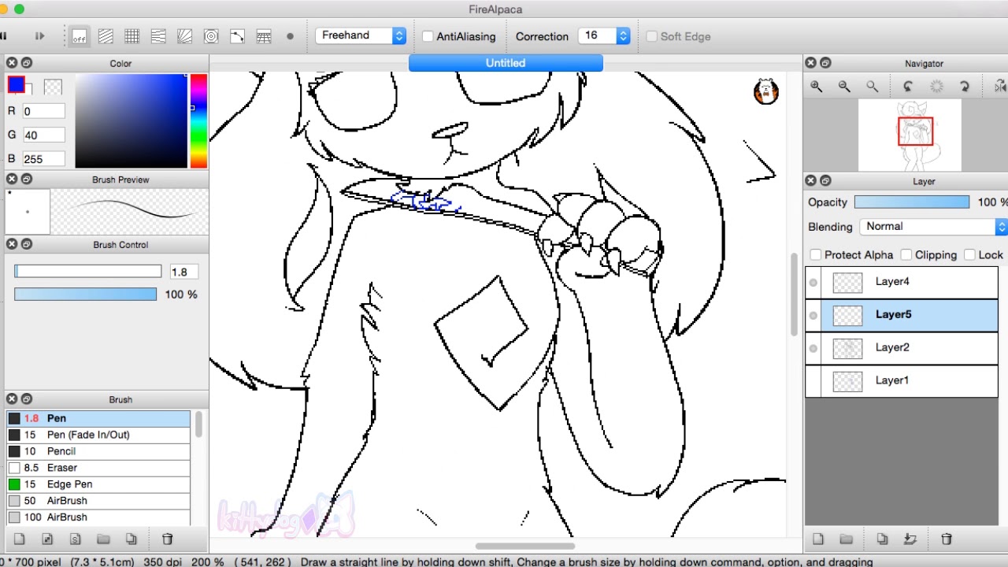This screenshot has height=567, width=1008.
Task: Toggle the layer Lock checkbox
Action: [x=970, y=255]
